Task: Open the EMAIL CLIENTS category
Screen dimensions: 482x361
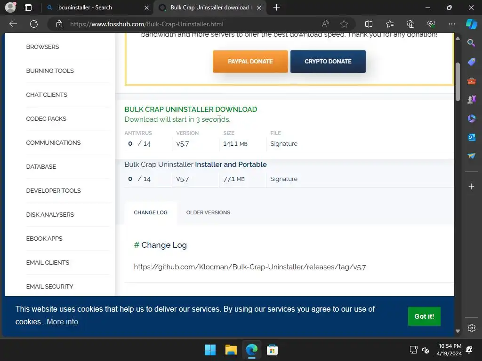Action: click(x=48, y=262)
